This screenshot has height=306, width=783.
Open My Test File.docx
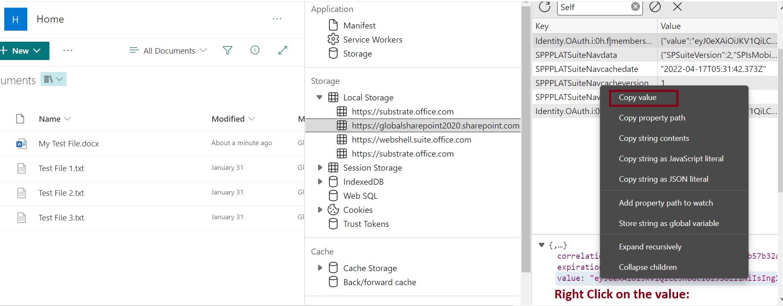[69, 144]
